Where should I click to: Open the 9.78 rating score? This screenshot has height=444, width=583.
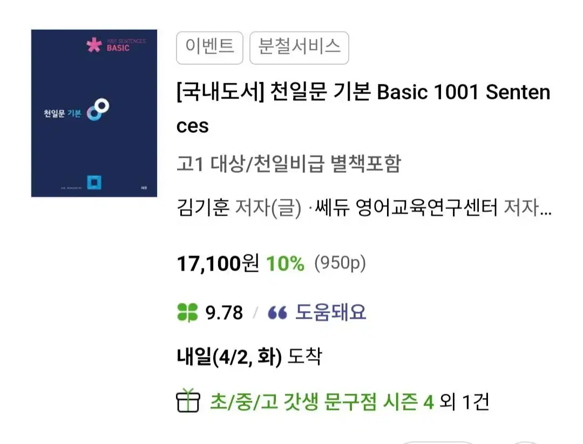click(x=224, y=313)
